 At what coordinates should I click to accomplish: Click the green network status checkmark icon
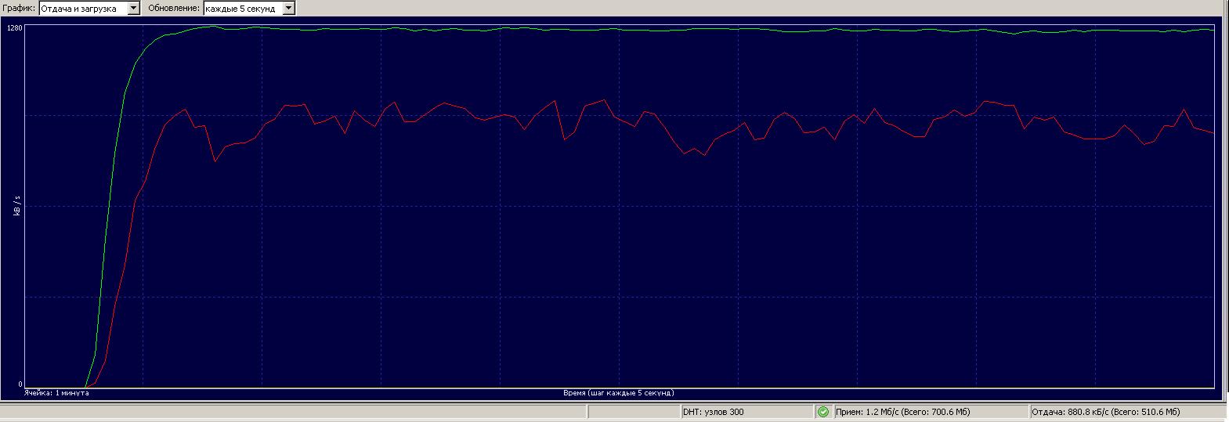(822, 412)
